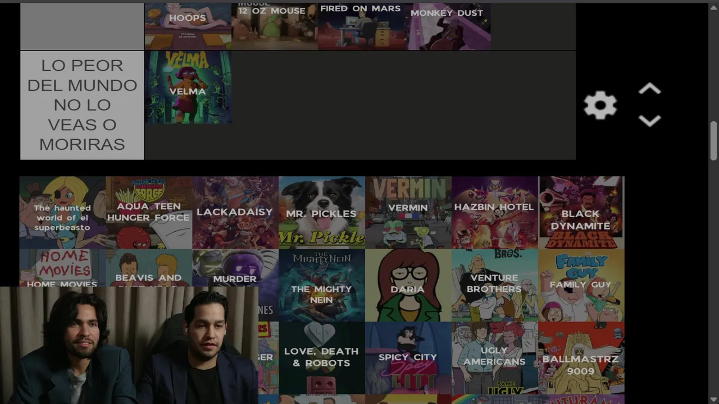Pick the Love, Death & Robots tile
Viewport: 719px width, 404px height.
point(322,357)
